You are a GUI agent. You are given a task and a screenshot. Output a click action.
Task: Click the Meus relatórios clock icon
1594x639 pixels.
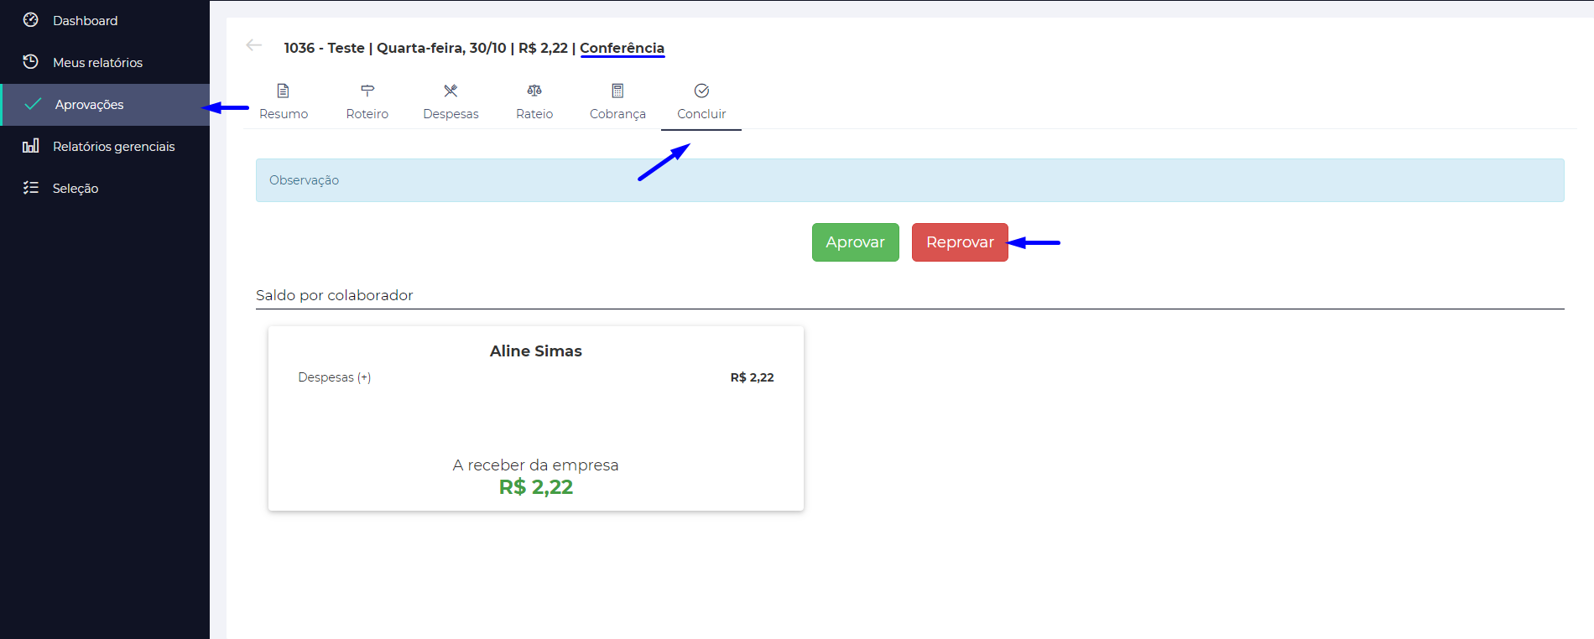click(x=31, y=62)
